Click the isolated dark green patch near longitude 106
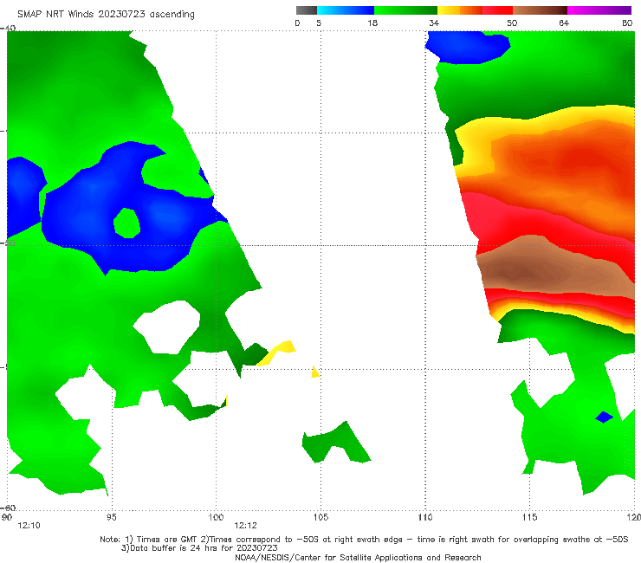This screenshot has width=641, height=563. coord(335,443)
